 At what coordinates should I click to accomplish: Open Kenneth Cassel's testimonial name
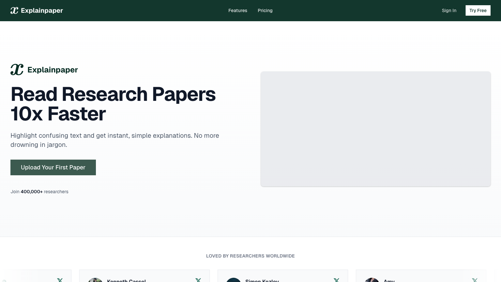click(x=126, y=280)
